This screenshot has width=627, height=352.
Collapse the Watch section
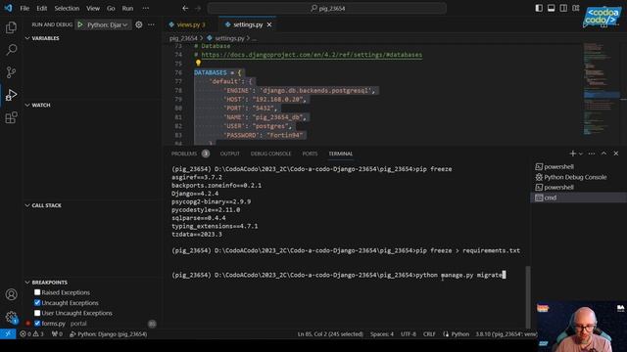coord(41,105)
